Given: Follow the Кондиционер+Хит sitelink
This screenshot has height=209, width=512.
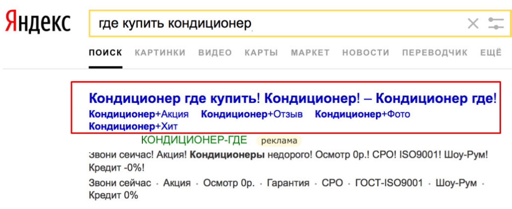Looking at the screenshot, I should (133, 126).
